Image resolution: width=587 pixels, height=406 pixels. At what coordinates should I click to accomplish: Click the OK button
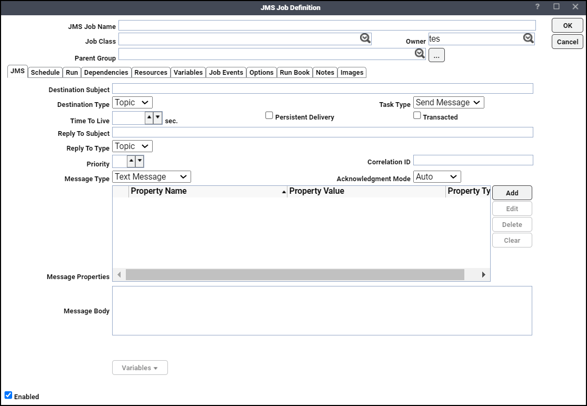coord(568,25)
